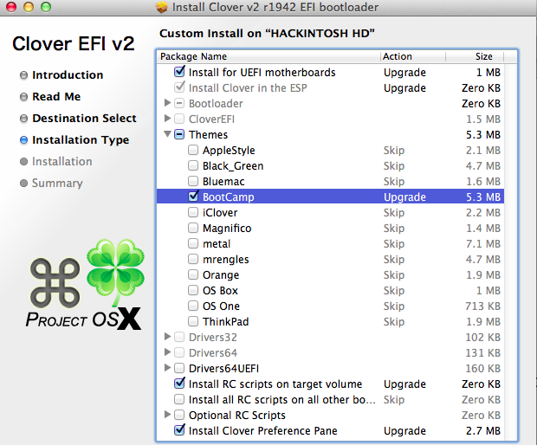Image resolution: width=537 pixels, height=445 pixels.
Task: Uncheck the BootCamp theme checkbox
Action: (193, 197)
